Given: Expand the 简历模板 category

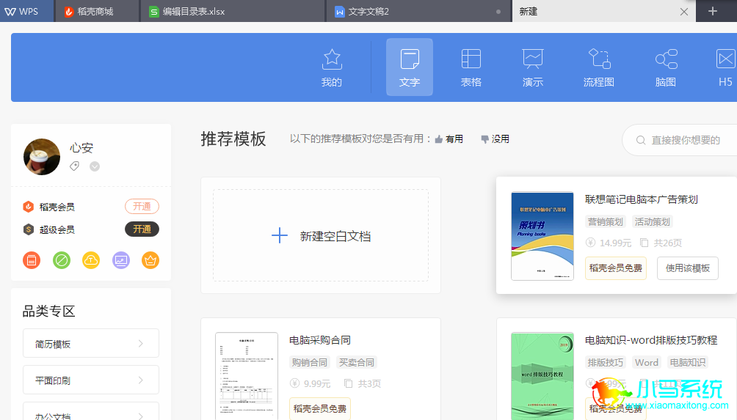Looking at the screenshot, I should tap(91, 344).
